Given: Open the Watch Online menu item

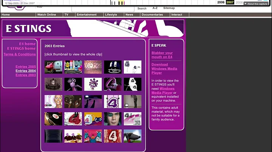Looking at the screenshot, I should coord(46,15).
